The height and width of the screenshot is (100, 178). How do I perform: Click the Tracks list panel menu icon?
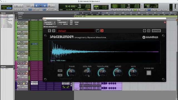click(x=14, y=13)
